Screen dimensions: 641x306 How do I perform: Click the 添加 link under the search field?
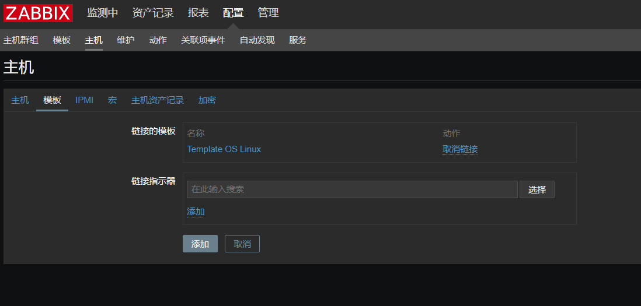[x=196, y=212]
